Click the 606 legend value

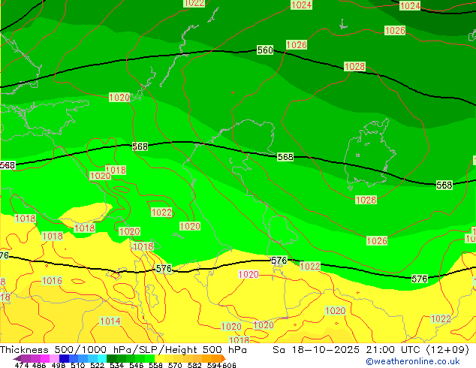229,365
